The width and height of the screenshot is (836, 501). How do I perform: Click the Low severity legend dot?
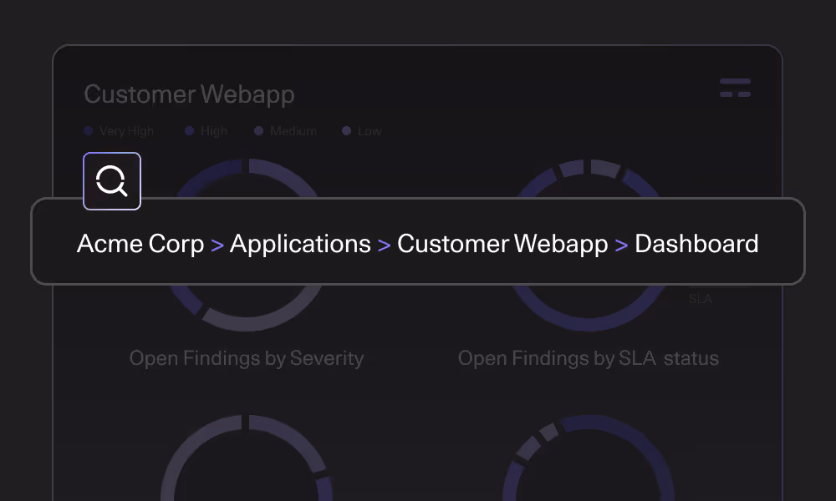pos(346,130)
